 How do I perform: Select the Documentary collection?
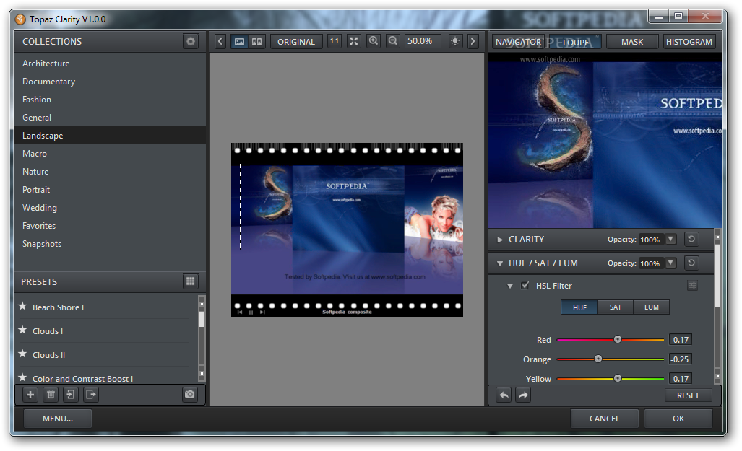point(110,82)
